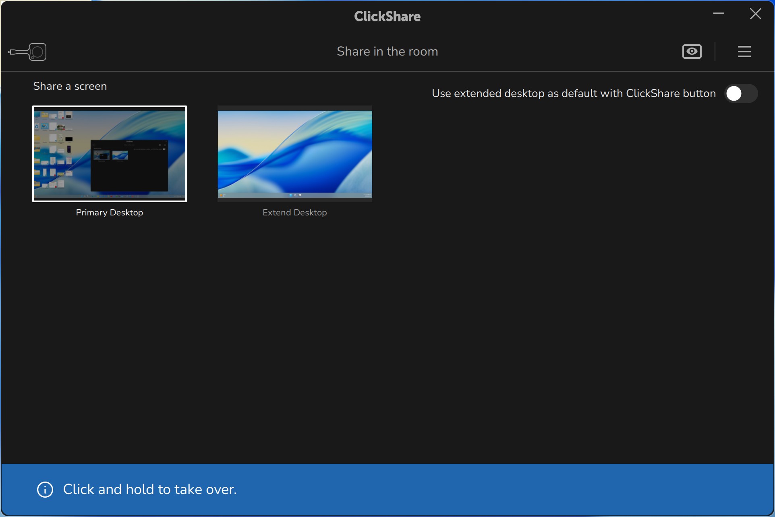Image resolution: width=775 pixels, height=517 pixels.
Task: Click the Extend Desktop label
Action: pyautogui.click(x=295, y=213)
